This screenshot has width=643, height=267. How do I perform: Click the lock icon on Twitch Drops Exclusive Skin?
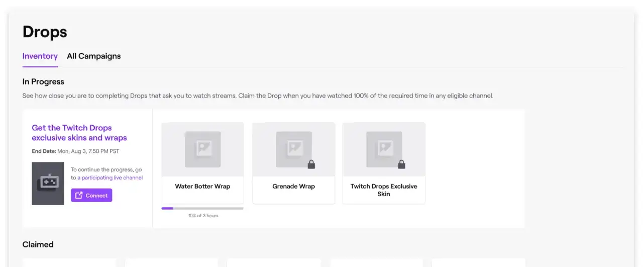(x=401, y=164)
